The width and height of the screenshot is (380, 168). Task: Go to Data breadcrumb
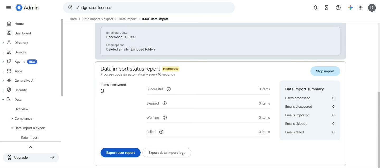click(x=73, y=19)
